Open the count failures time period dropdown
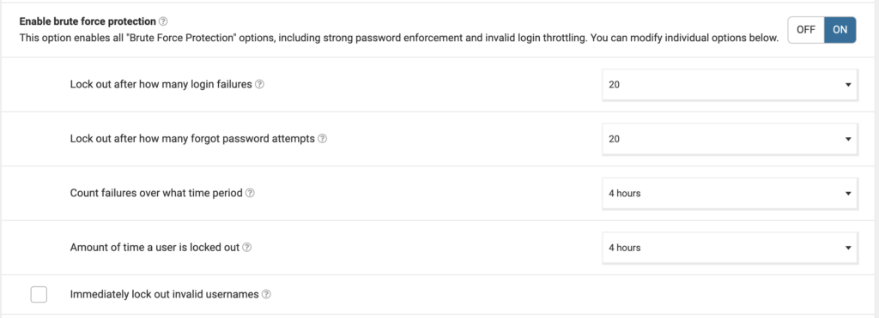Screen dimensions: 879x318 (730, 193)
